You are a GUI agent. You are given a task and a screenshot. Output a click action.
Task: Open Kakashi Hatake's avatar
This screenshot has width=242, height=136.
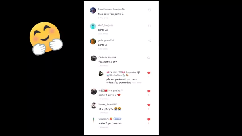coord(93,58)
